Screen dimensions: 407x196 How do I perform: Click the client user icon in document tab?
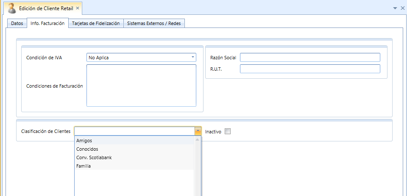tap(12, 8)
